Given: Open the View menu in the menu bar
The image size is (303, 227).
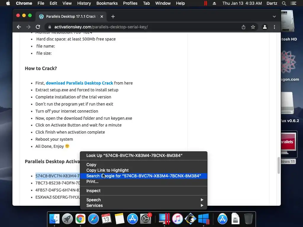Looking at the screenshot, I should [x=67, y=3].
